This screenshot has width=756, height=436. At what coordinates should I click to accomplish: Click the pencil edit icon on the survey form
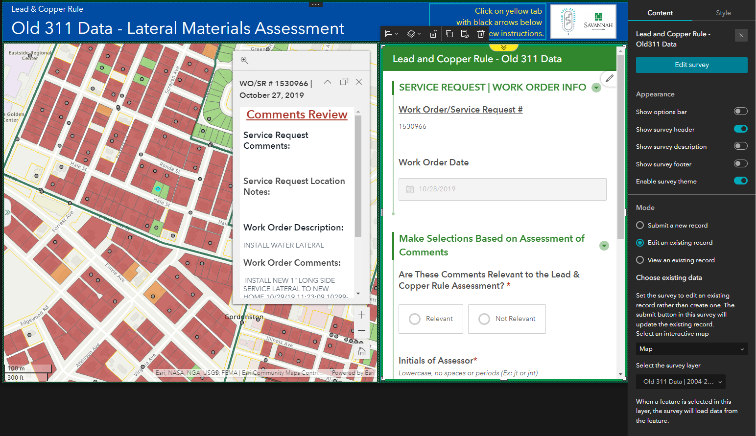click(609, 78)
